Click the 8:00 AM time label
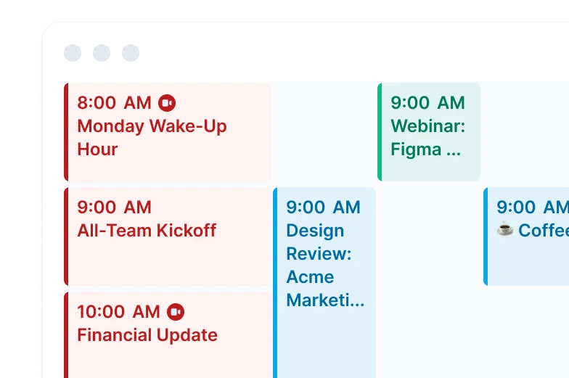Screen dimensions: 569x378 pos(115,103)
